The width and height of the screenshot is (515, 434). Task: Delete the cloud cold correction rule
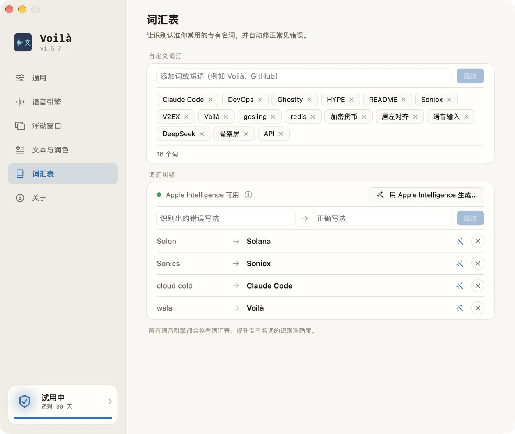pos(477,286)
